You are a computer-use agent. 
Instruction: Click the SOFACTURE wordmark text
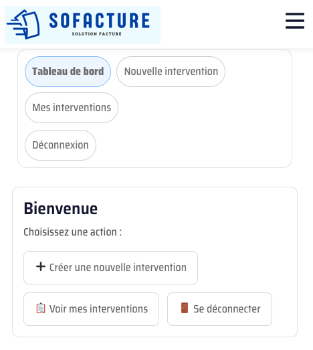click(x=99, y=21)
